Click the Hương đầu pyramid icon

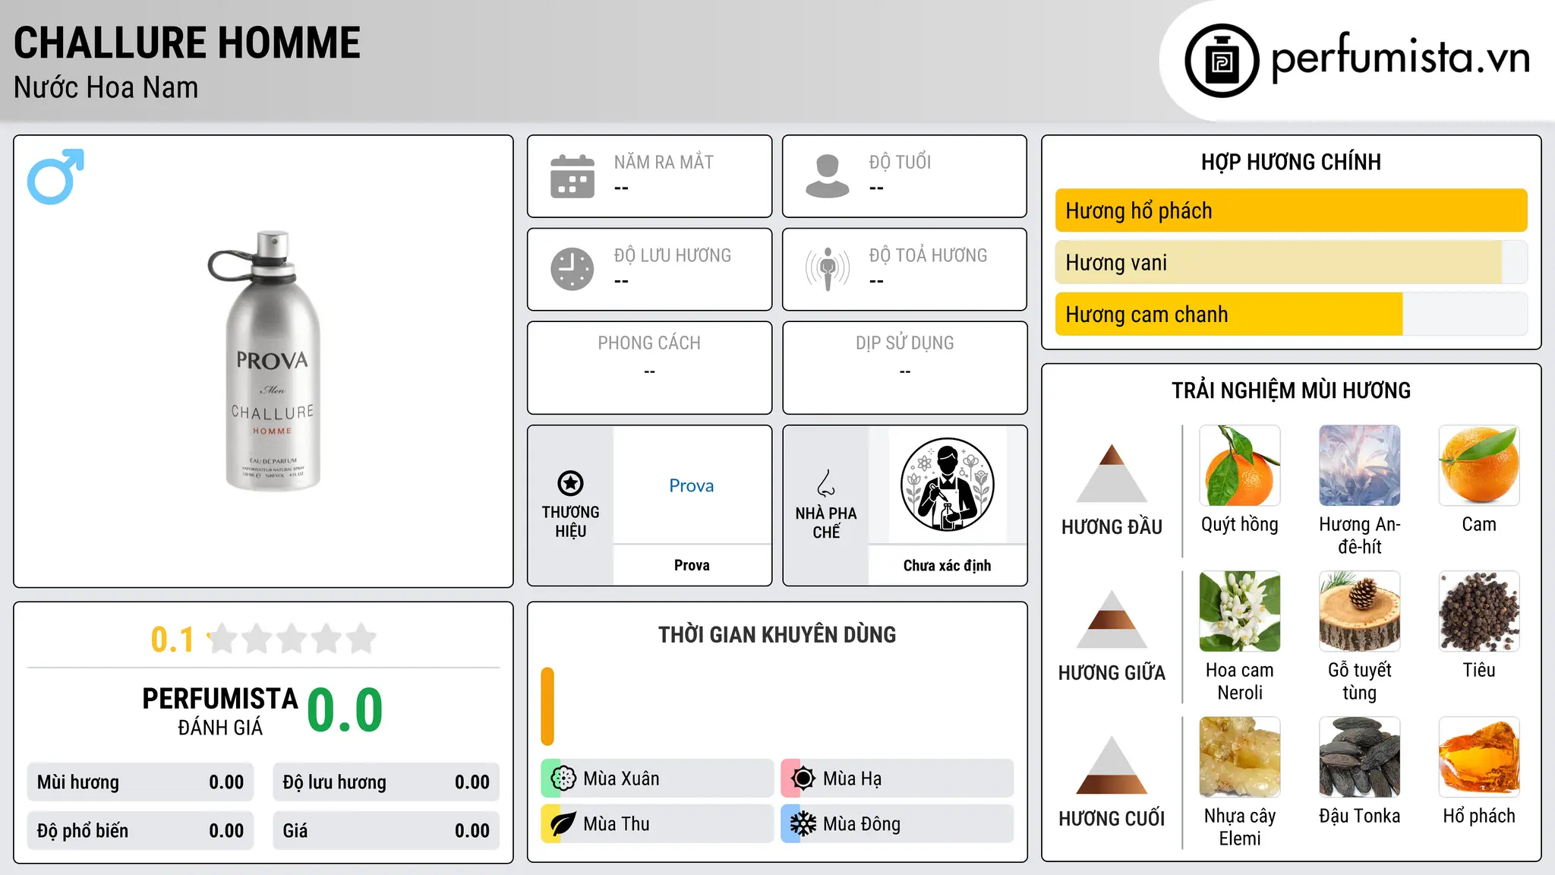[x=1112, y=473]
